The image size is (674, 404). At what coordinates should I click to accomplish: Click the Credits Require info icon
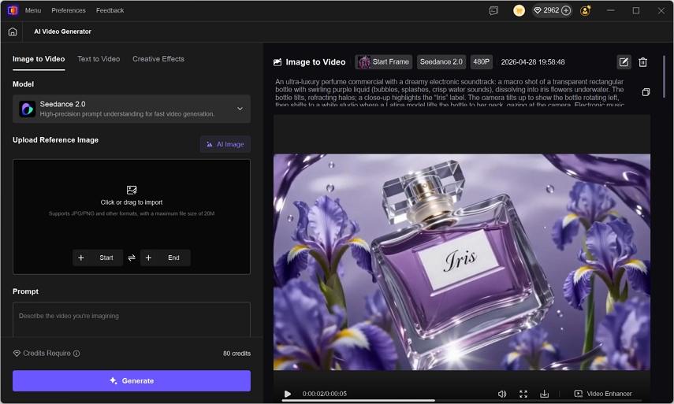(x=76, y=354)
